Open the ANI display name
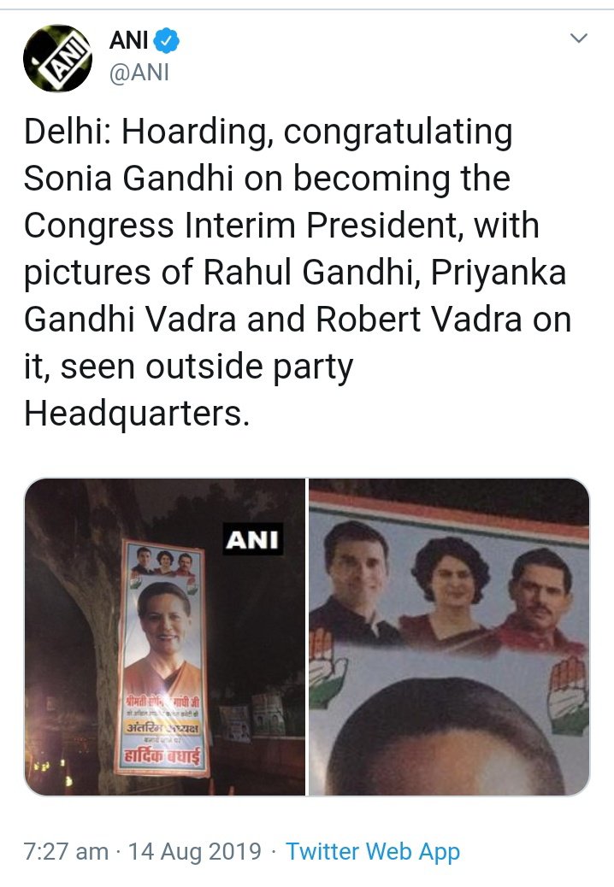The image size is (614, 887). (x=128, y=41)
